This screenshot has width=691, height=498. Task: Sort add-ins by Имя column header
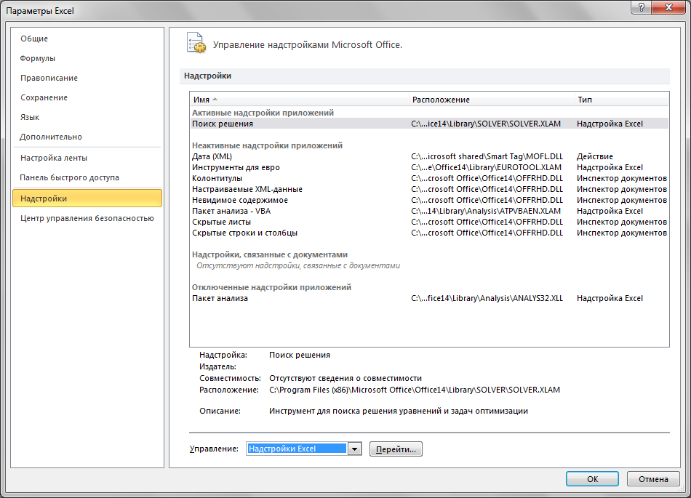point(299,100)
